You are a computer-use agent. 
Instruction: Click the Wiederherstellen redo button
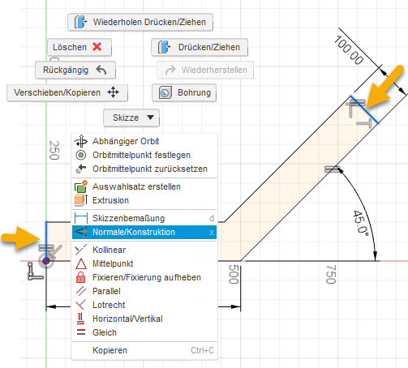click(x=205, y=70)
